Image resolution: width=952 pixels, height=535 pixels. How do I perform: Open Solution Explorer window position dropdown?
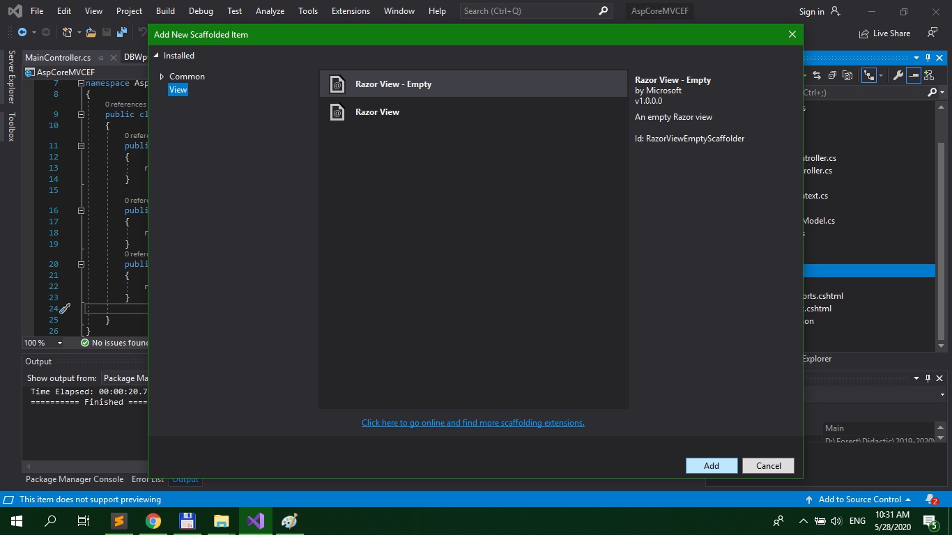tap(916, 58)
